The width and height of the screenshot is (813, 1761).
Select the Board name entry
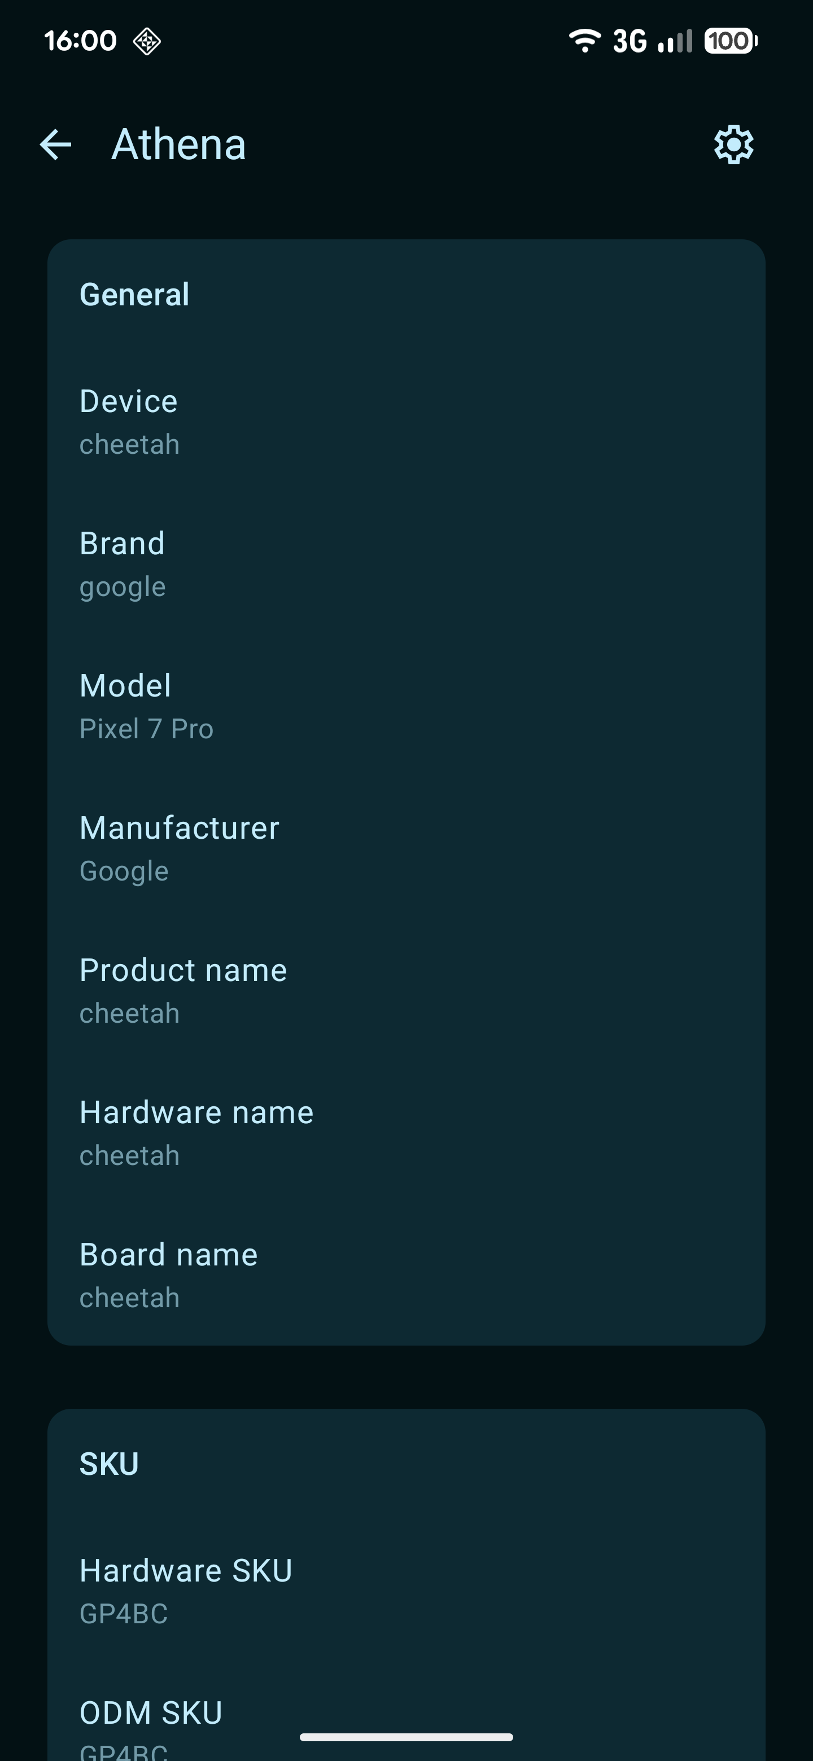[x=406, y=1275]
